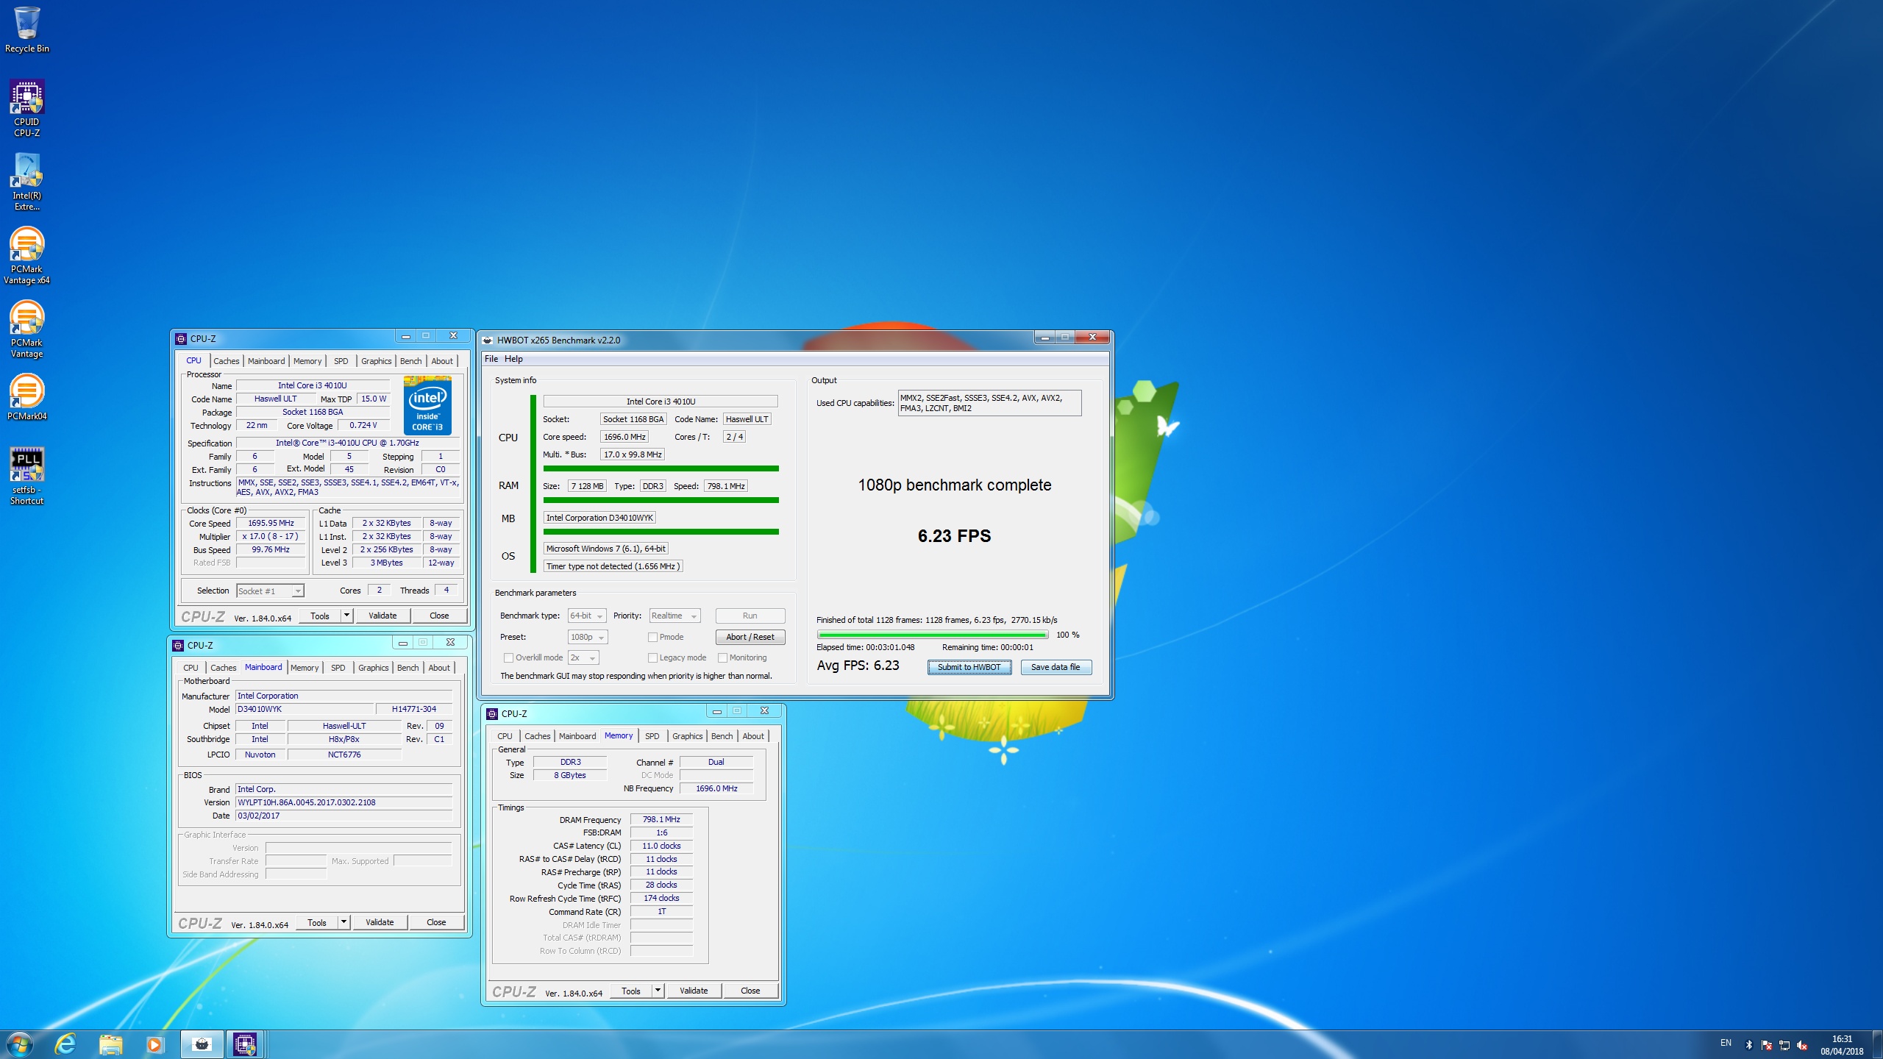Viewport: 1883px width, 1059px height.
Task: Click the taskbar clock showing 16:31
Action: click(1842, 1044)
